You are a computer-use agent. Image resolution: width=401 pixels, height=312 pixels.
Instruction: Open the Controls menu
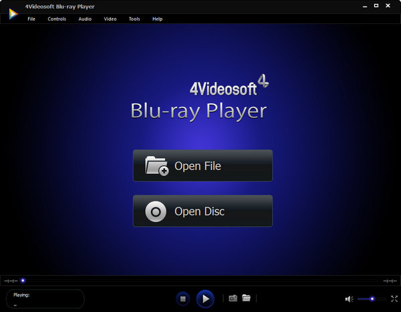pos(57,19)
